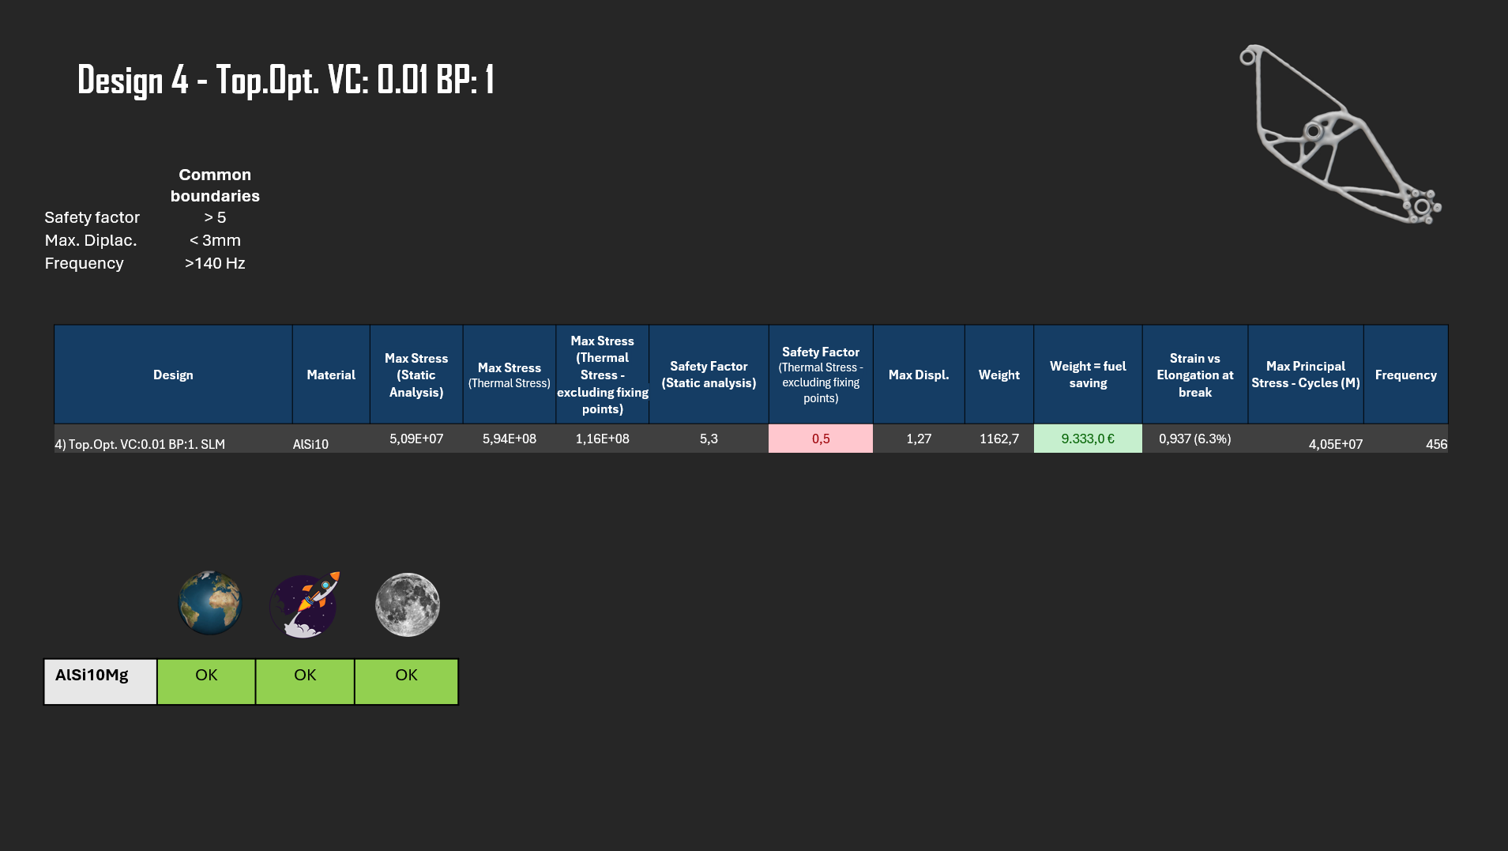Click the Max Displ. column header
The width and height of the screenshot is (1508, 851).
(x=918, y=375)
